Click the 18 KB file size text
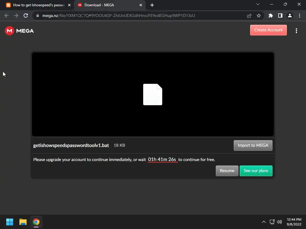The image size is (306, 229). [x=119, y=145]
